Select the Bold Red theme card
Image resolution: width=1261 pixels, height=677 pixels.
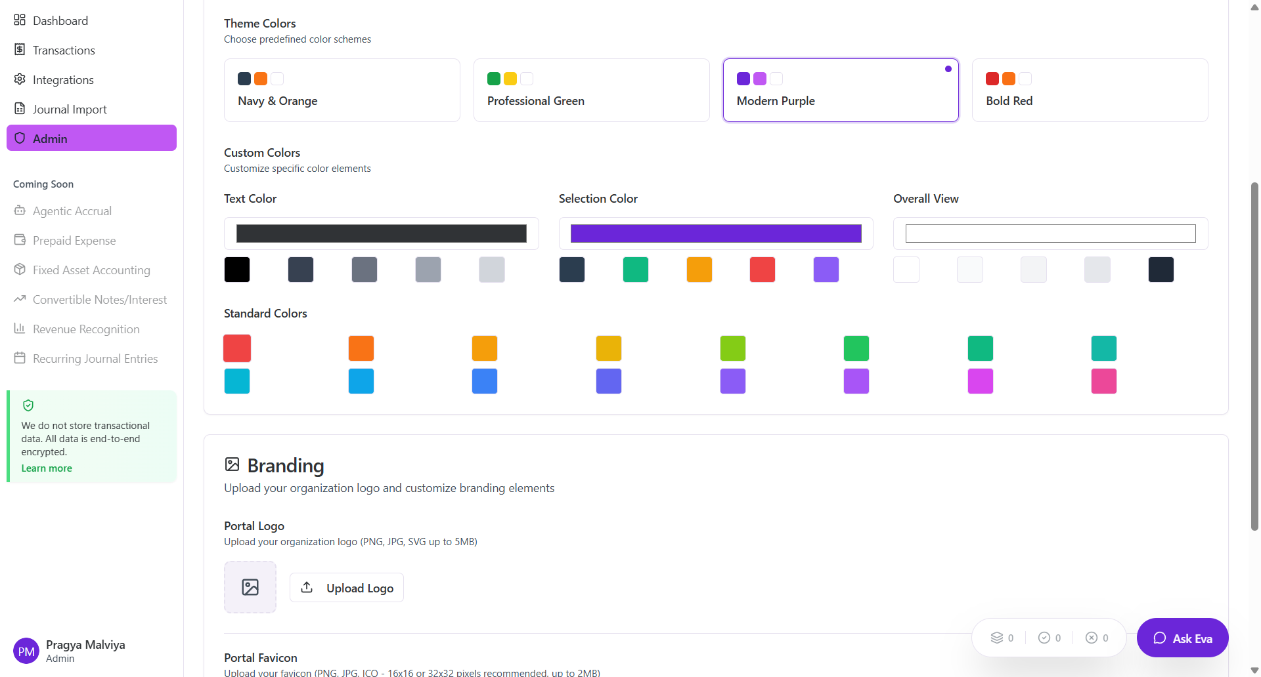click(1090, 91)
